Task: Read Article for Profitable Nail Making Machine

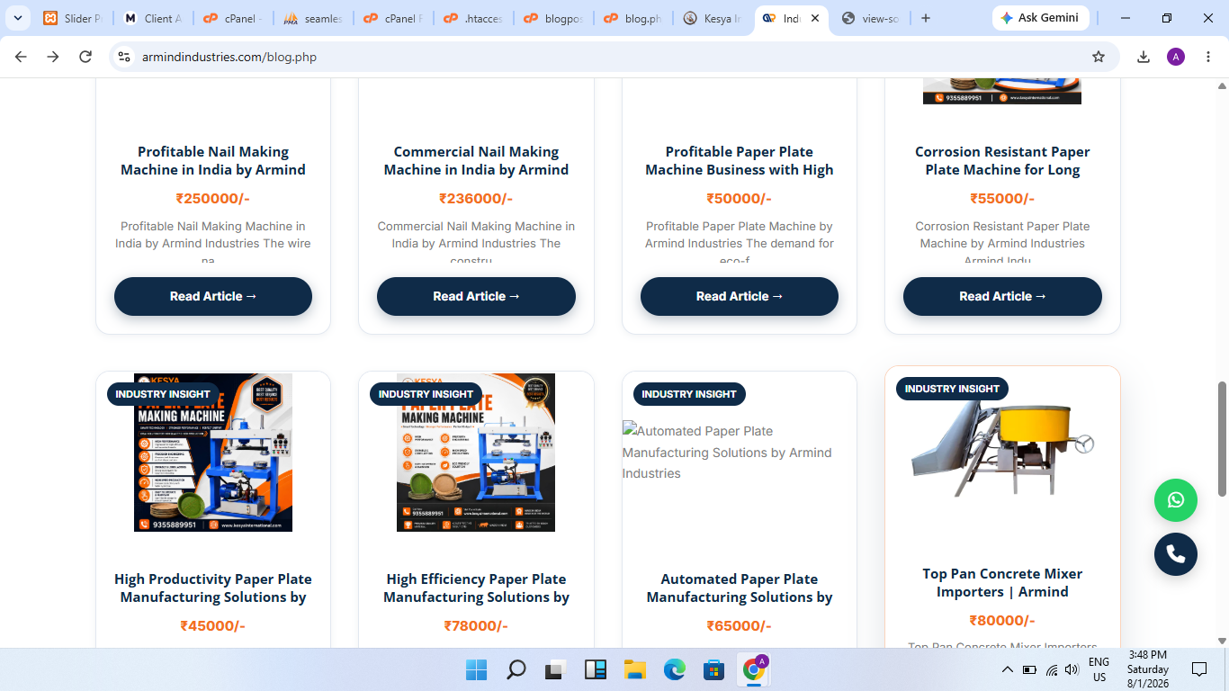Action: [x=213, y=296]
